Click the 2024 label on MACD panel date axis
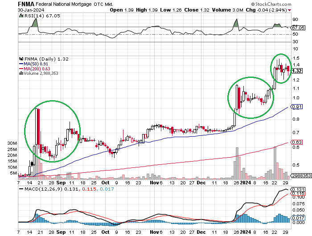Viewport: 312px width, 236px height. coord(246,232)
